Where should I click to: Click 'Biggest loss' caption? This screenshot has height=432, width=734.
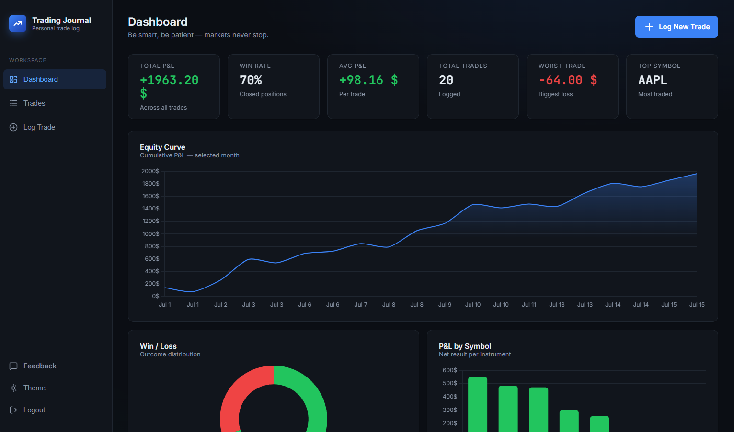coord(555,94)
